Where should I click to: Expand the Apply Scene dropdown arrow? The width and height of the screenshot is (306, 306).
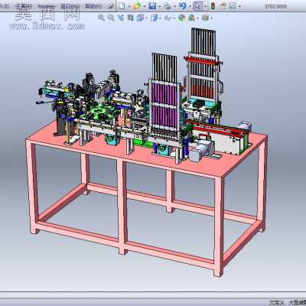pos(198,18)
